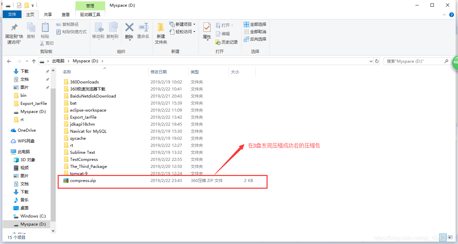458x244 pixels.
Task: Open History in ribbon
Action: click(227, 42)
